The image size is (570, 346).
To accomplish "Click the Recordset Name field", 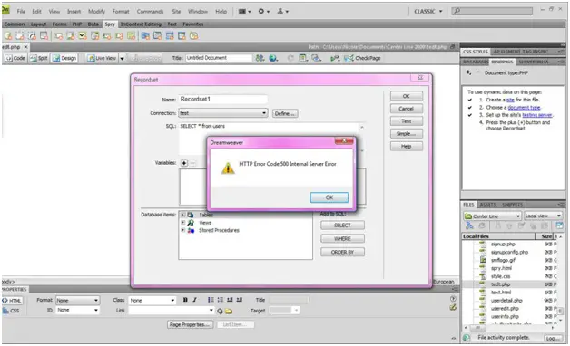I will pos(223,99).
